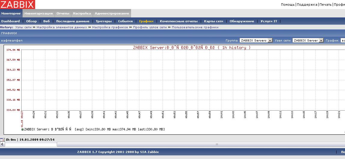Go to Веб submenu
Viewport: 345px width, 159px height.
(x=46, y=21)
